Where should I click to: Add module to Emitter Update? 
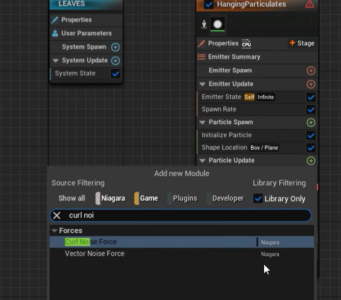click(311, 84)
